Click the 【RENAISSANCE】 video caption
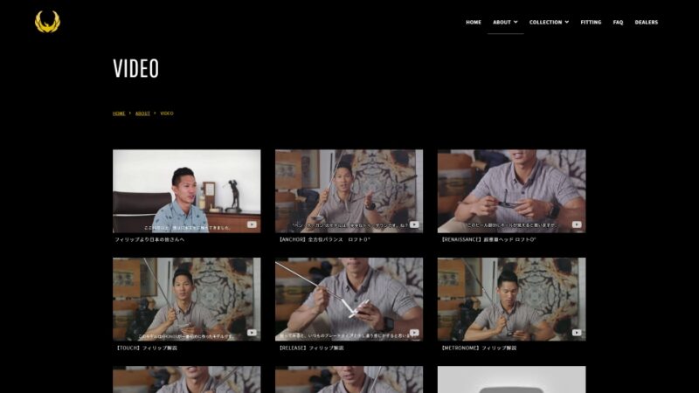This screenshot has height=393, width=699. [488, 239]
